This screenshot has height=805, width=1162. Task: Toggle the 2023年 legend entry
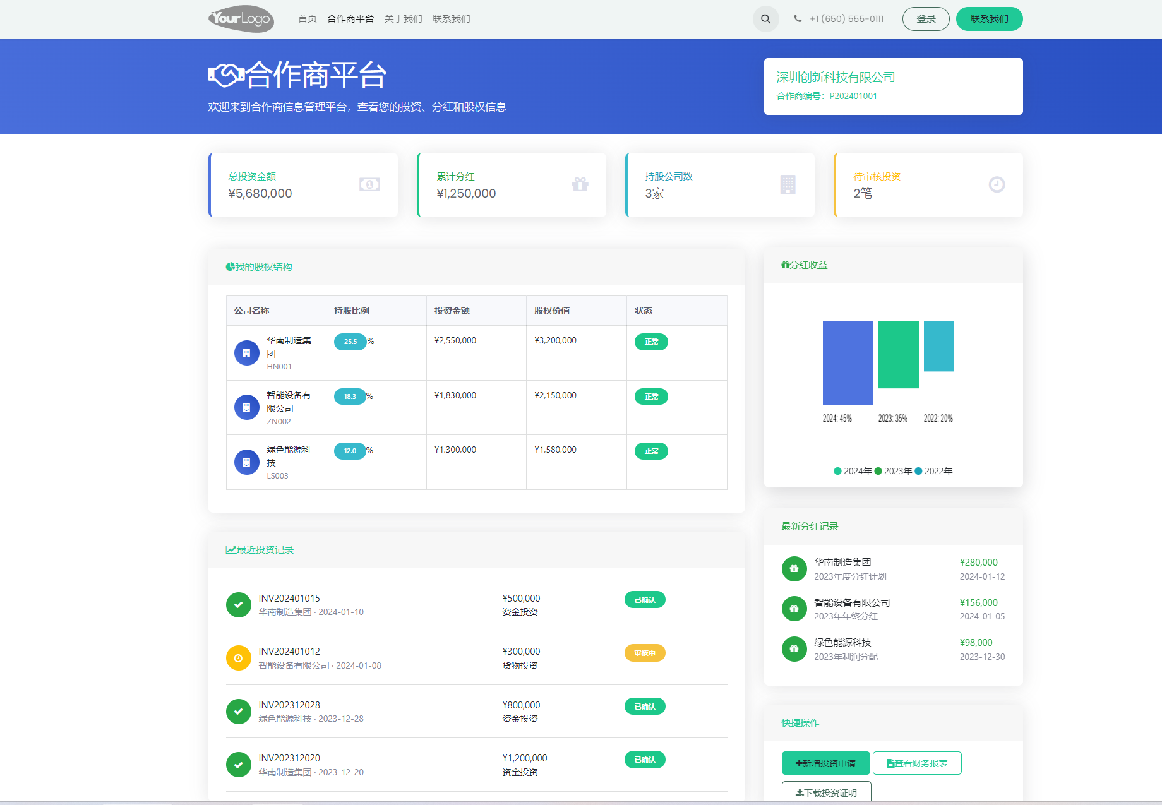(x=892, y=471)
